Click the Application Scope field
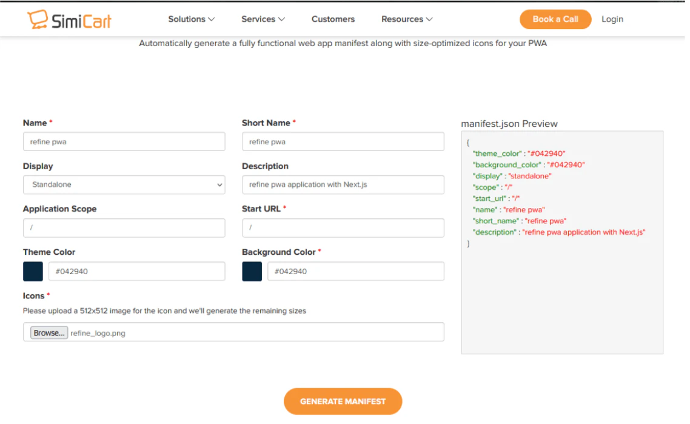Image resolution: width=690 pixels, height=424 pixels. [x=124, y=227]
